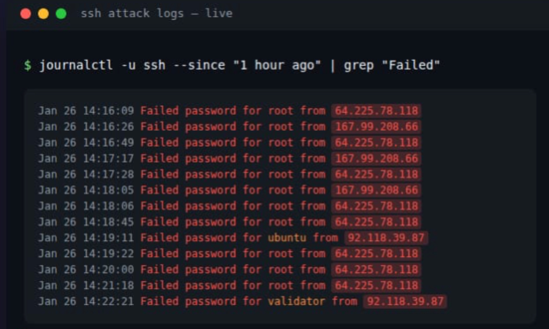This screenshot has width=549, height=329.
Task: Click the orange "validator" username
Action: click(x=296, y=301)
